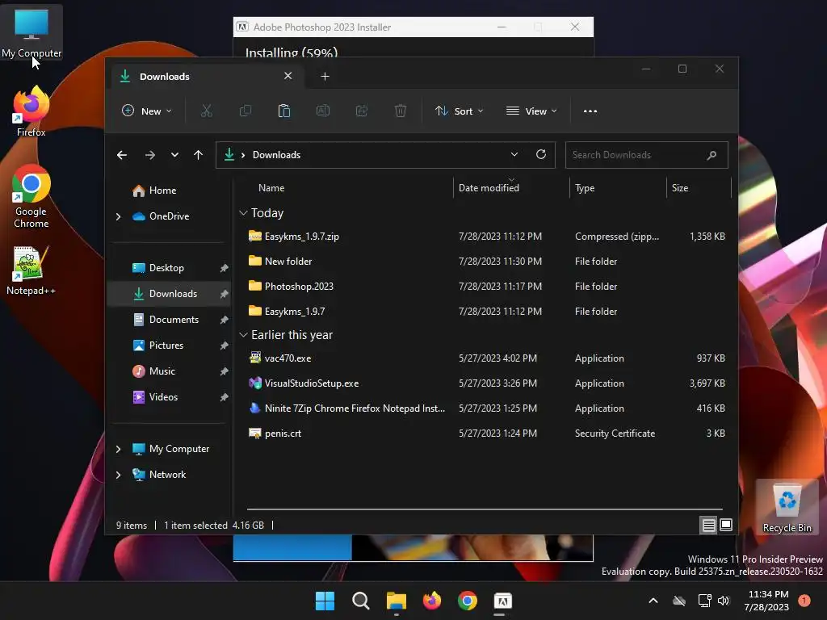827x620 pixels.
Task: Click the Cut scissors icon in toolbar
Action: click(206, 111)
